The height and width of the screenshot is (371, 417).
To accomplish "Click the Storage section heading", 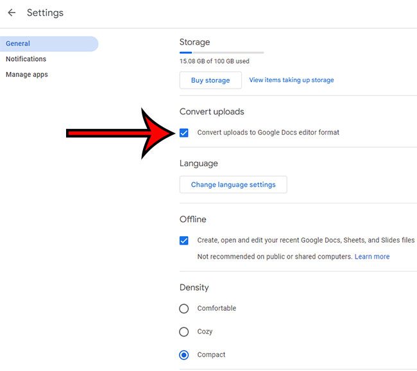I will point(194,42).
